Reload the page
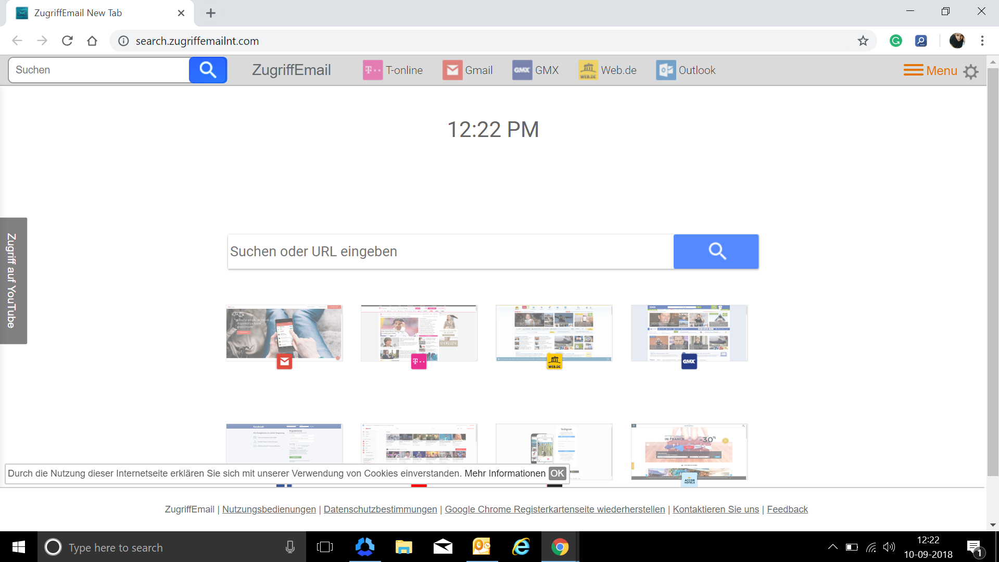Screen dimensions: 999x562 (67, 41)
